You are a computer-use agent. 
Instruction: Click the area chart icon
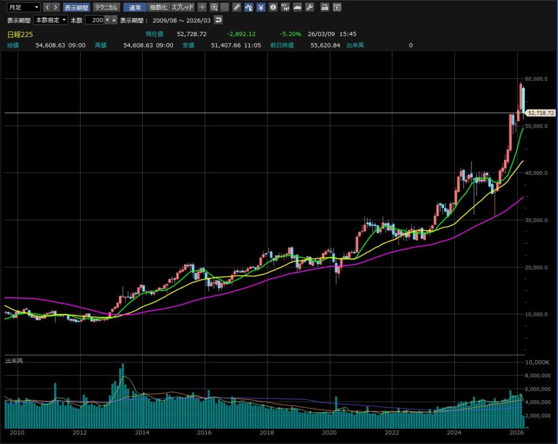tap(298, 7)
